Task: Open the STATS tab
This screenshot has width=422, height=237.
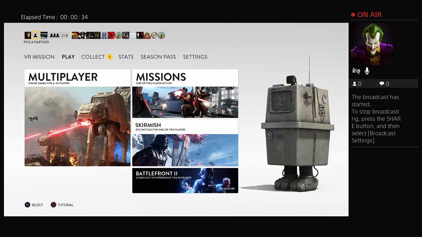Action: [x=126, y=57]
